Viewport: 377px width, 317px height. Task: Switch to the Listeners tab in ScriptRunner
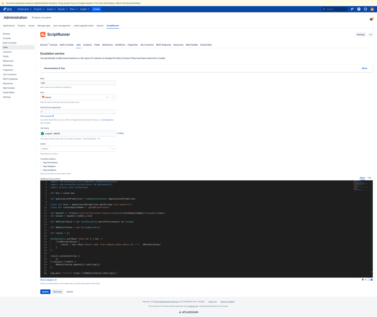pos(87,45)
